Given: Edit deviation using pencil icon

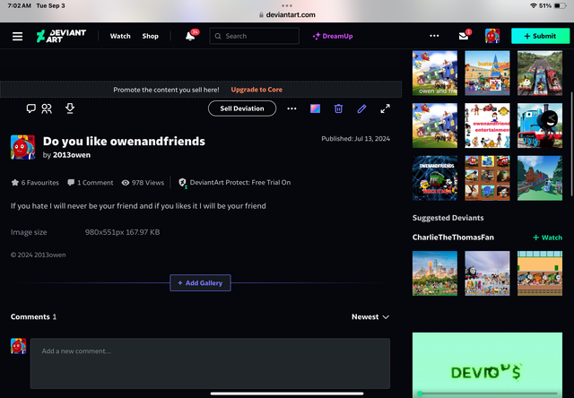Looking at the screenshot, I should point(361,108).
